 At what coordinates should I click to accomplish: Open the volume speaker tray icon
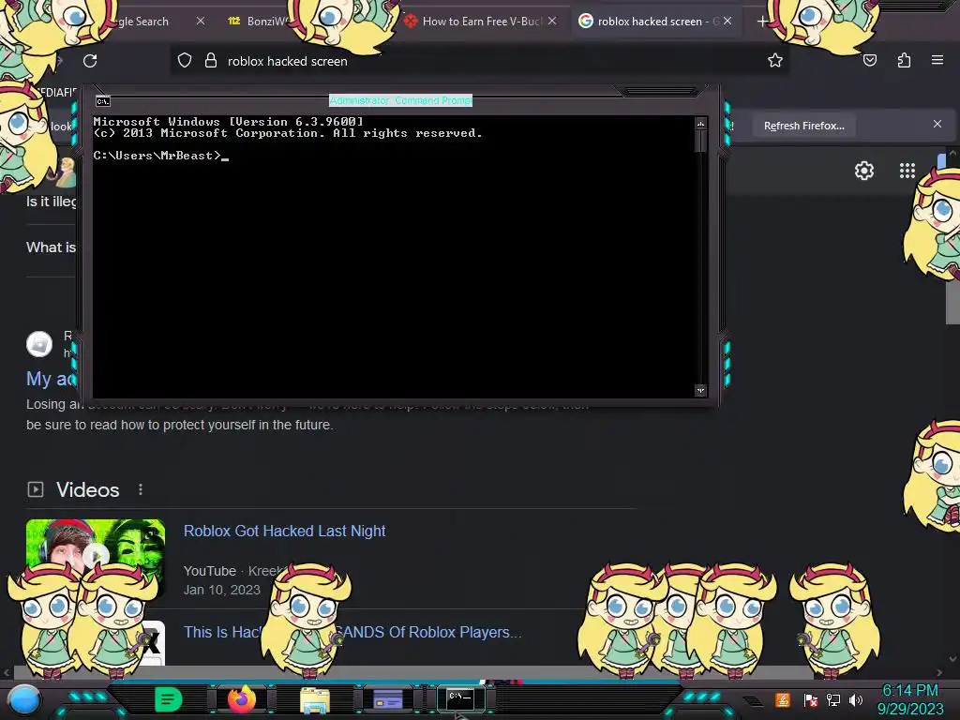tap(856, 699)
